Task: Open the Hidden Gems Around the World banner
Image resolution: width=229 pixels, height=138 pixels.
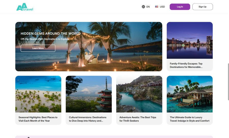Action: (89, 47)
